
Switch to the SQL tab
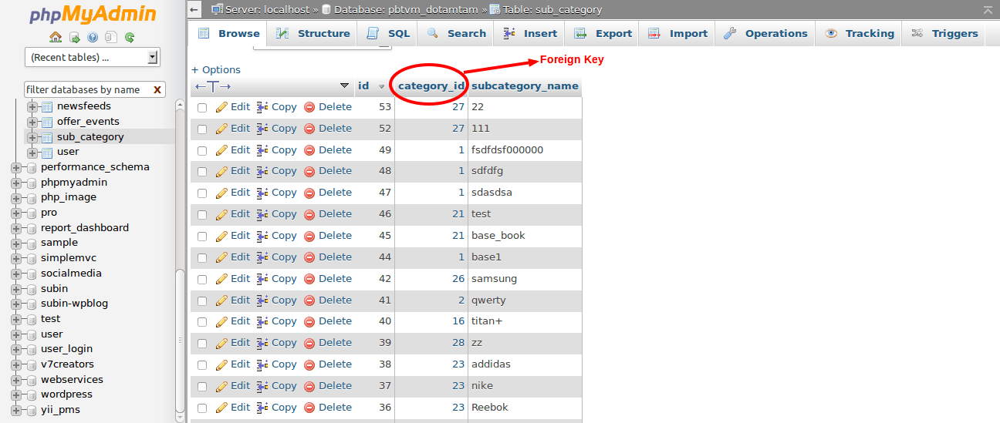389,33
